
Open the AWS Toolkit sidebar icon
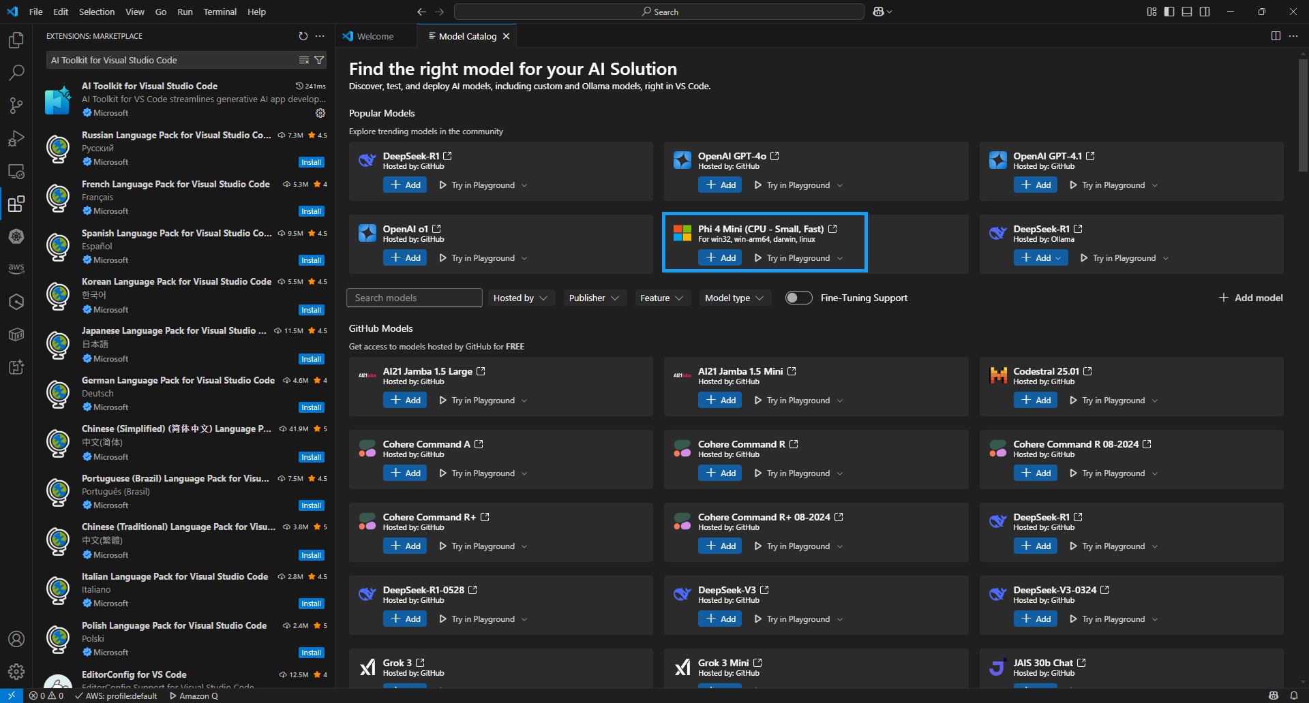click(x=16, y=269)
